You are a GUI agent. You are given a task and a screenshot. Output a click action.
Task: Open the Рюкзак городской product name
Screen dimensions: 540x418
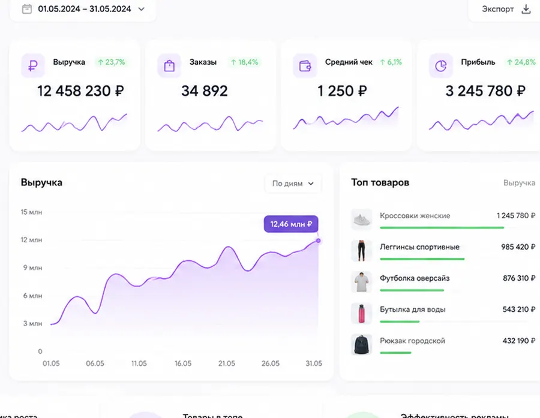[412, 341]
